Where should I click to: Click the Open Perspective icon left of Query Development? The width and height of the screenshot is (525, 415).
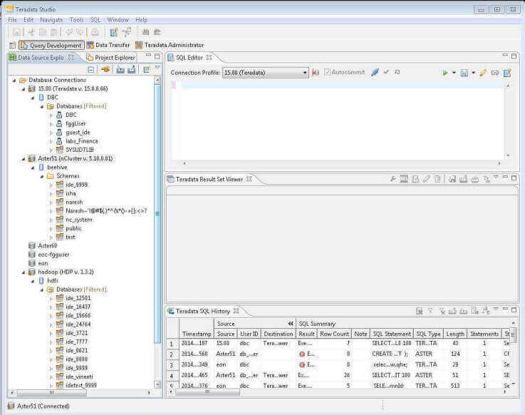12,45
